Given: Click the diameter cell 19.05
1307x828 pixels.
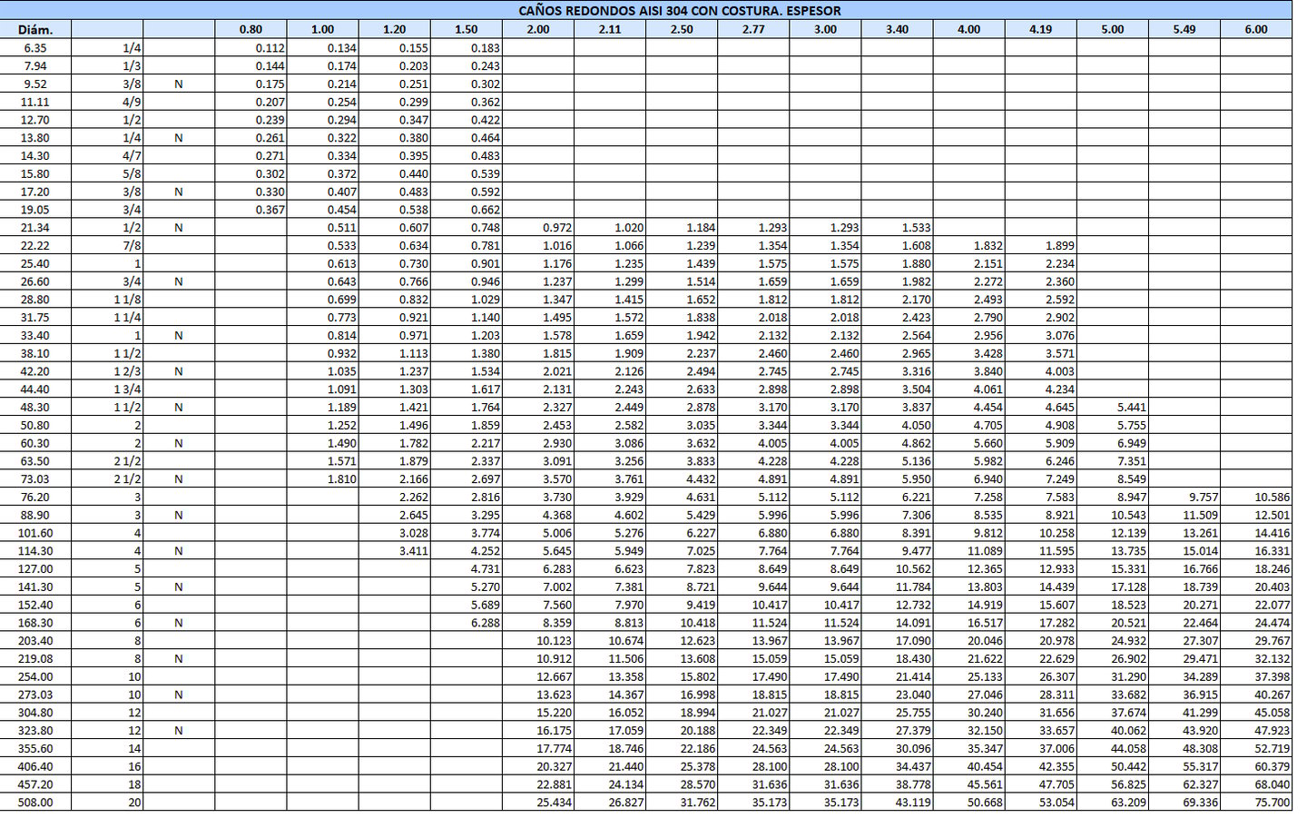Looking at the screenshot, I should 35,210.
